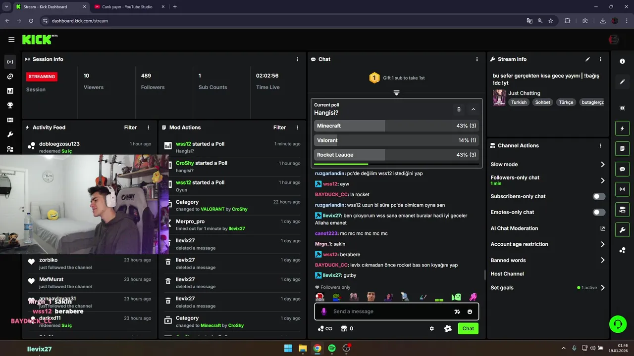Toggle Subscribers-only chat switch
Image resolution: width=634 pixels, height=356 pixels.
pos(599,196)
